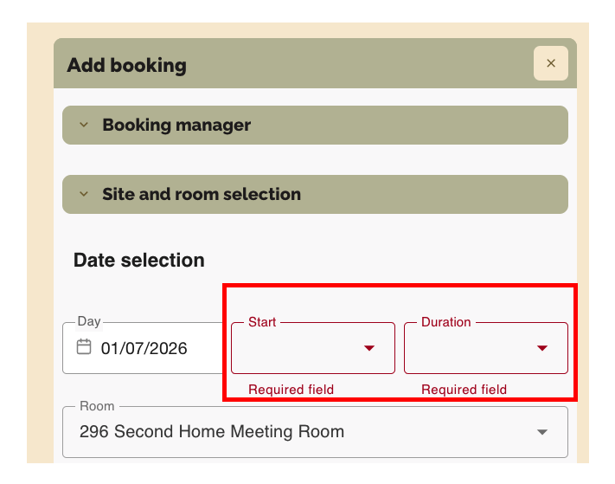The image size is (615, 484).
Task: Click the Required field message under Start
Action: pos(291,390)
